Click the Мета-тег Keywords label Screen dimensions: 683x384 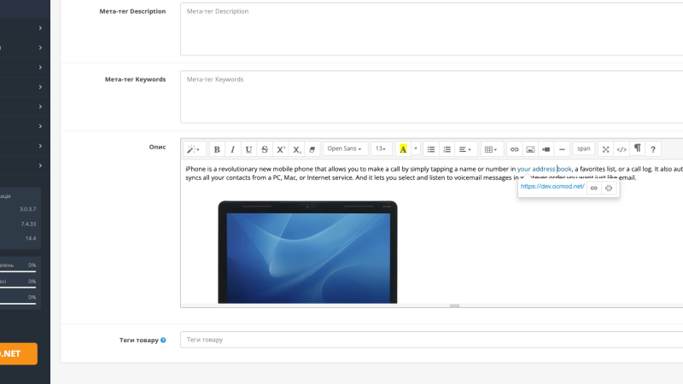pyautogui.click(x=135, y=79)
